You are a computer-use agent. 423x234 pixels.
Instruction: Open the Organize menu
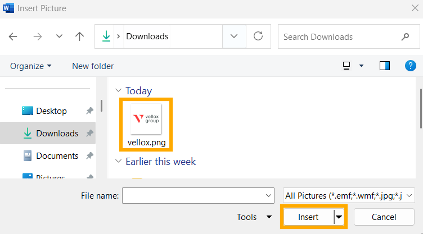(31, 66)
